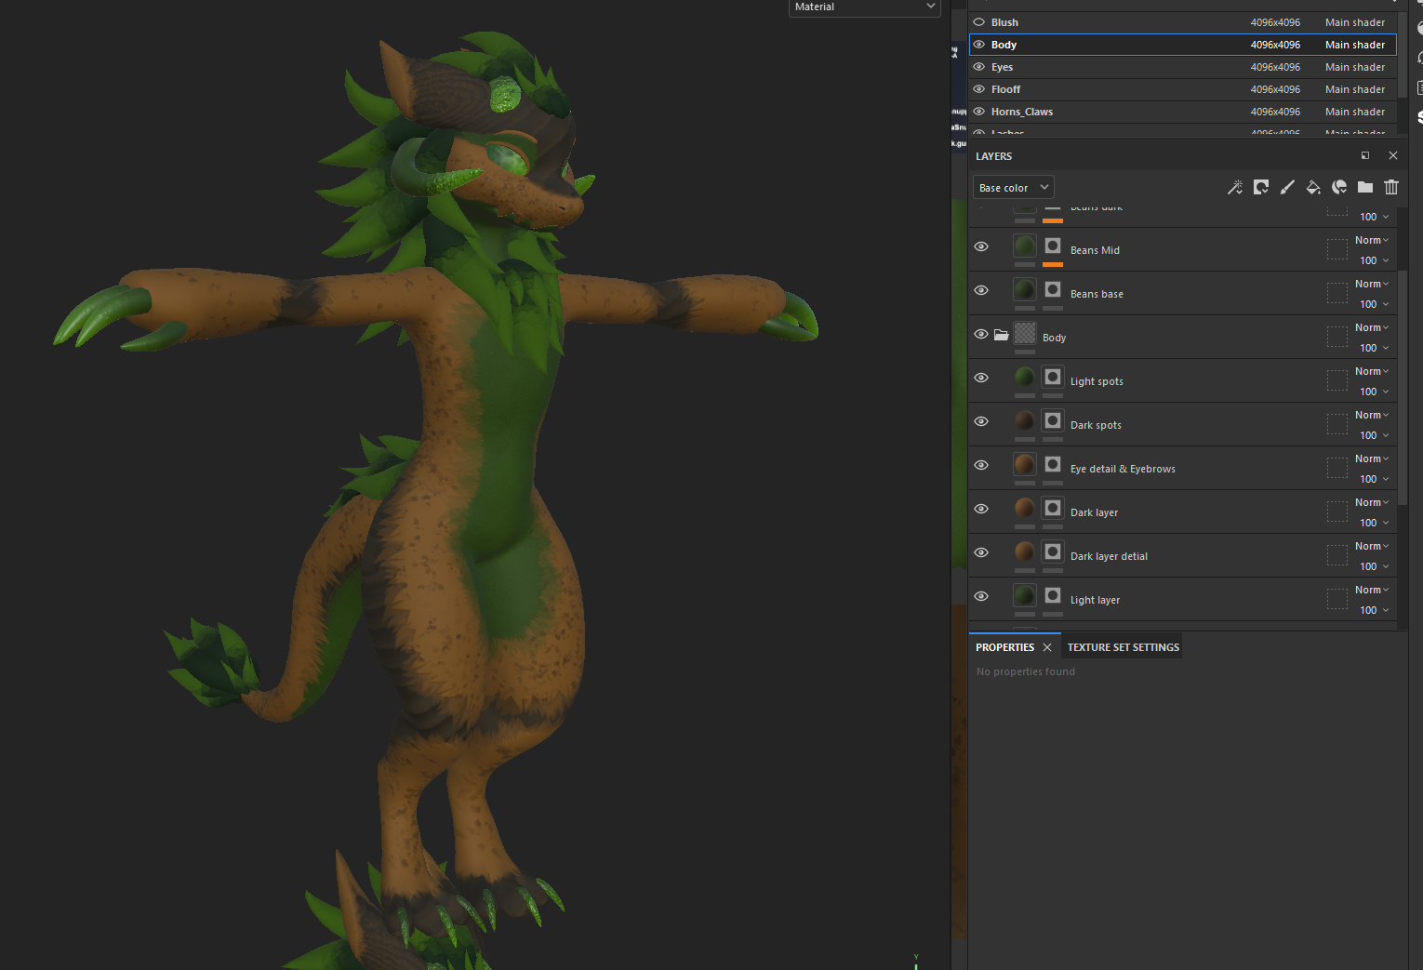
Task: Click Light spots dashed geometry mask box
Action: click(x=1337, y=380)
